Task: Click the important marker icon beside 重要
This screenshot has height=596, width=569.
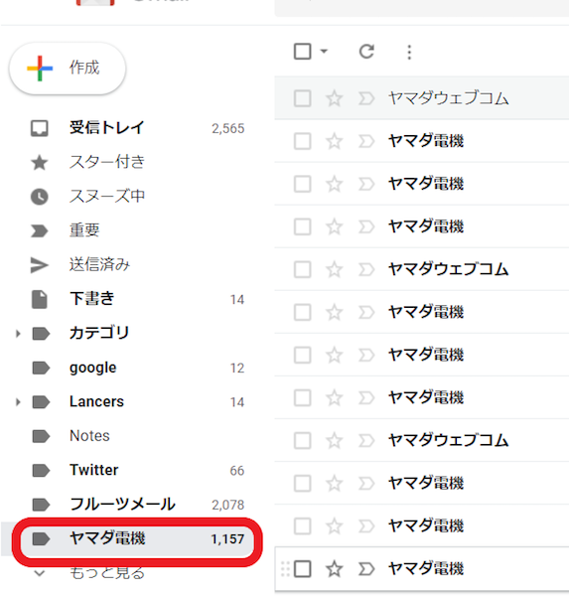Action: click(x=39, y=230)
